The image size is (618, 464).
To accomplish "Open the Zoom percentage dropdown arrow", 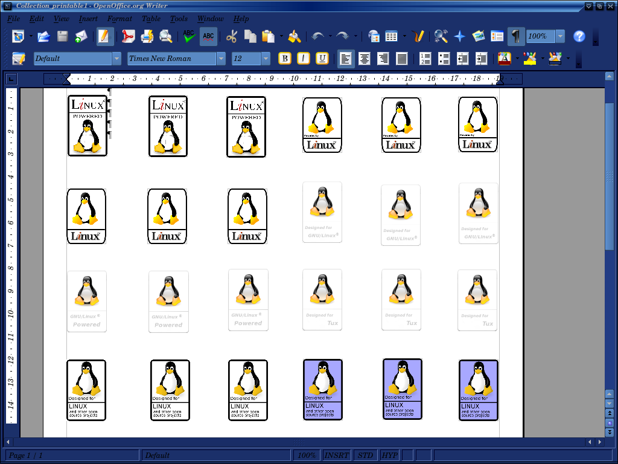I will point(560,36).
